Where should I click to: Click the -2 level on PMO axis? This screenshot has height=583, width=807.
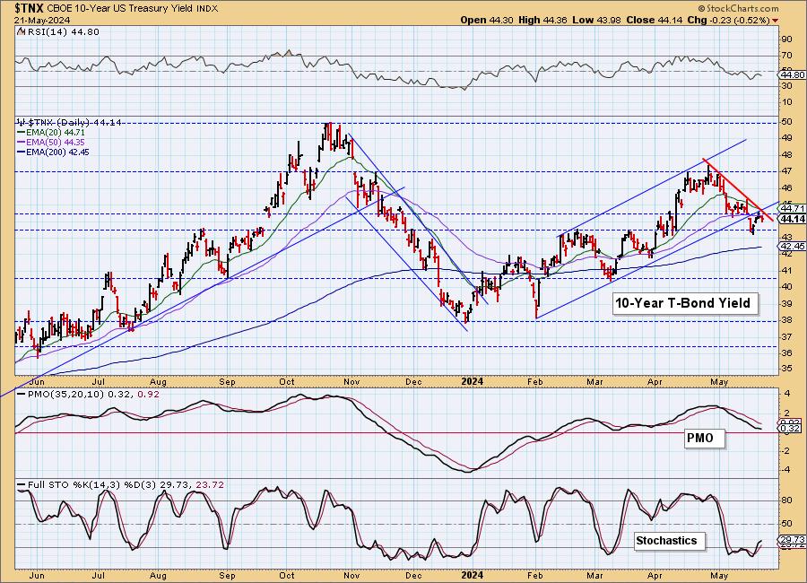(x=785, y=450)
